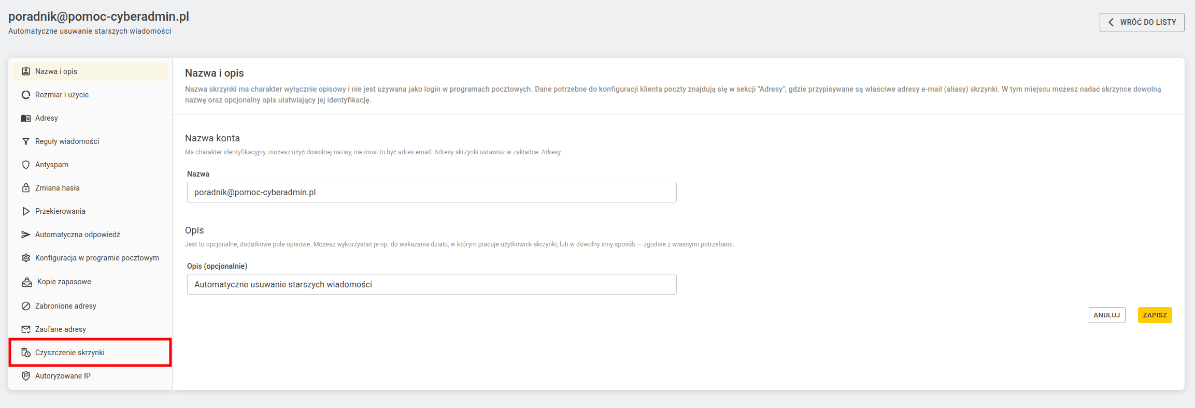
Task: Click the Konfiguracja w programie pocztowym gear icon
Action: point(26,258)
